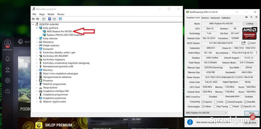Click the previous slide arrow in launcher banner
261x129 pixels.
(22, 86)
